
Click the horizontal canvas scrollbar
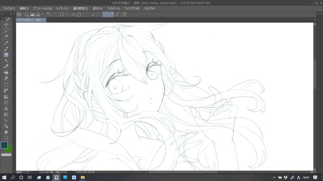(x=183, y=172)
